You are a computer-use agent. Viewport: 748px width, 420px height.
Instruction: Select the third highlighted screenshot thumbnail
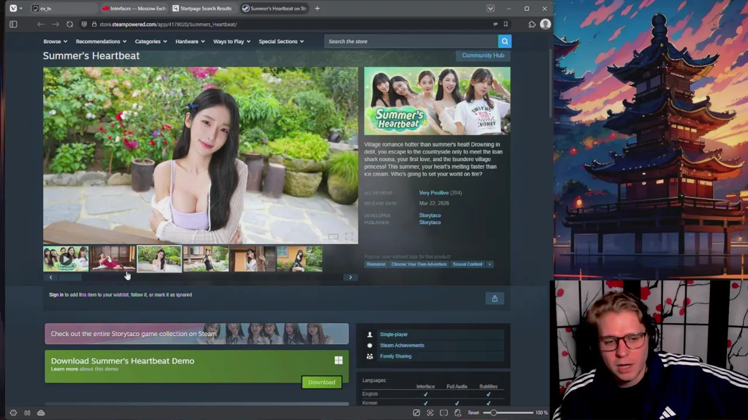(159, 259)
